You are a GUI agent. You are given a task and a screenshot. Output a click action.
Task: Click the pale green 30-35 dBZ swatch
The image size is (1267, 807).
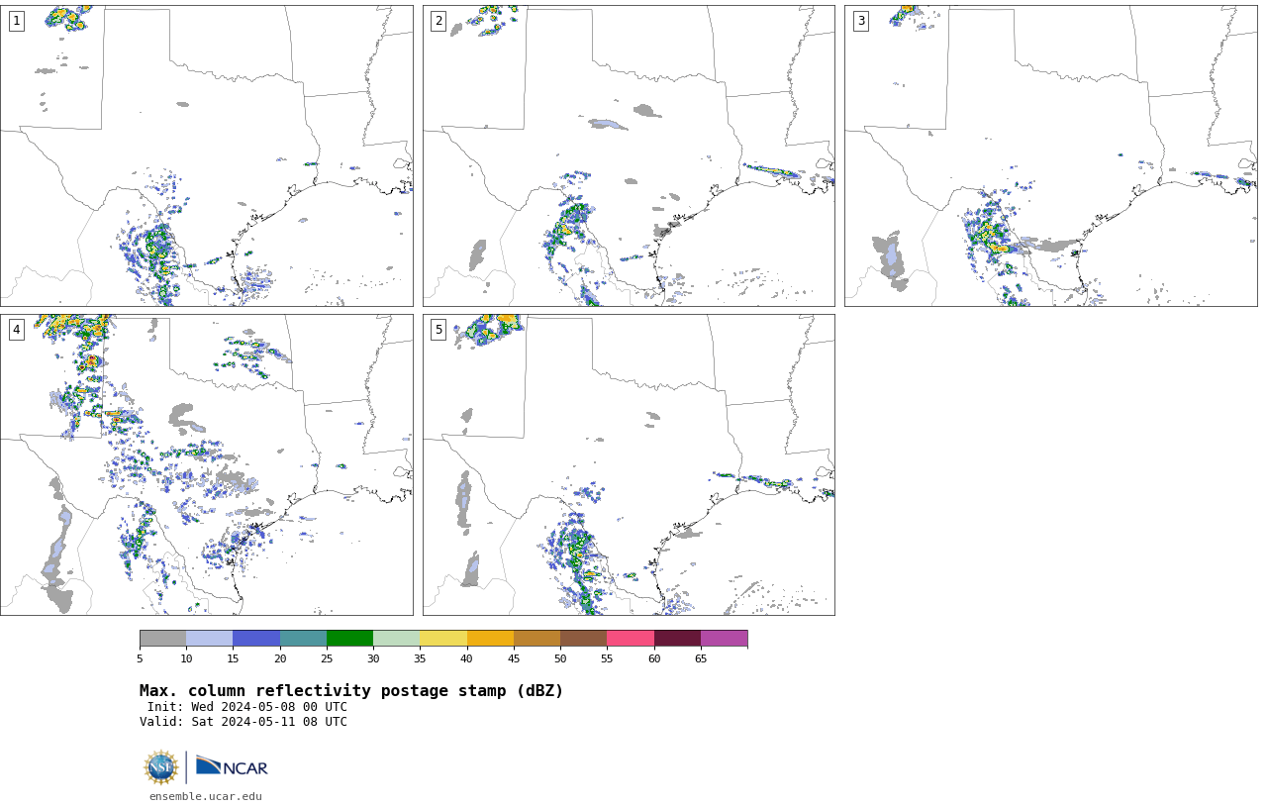[x=396, y=638]
